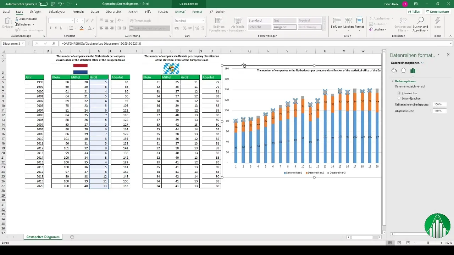454x255 pixels.
Task: Open the task pane options dropdown arrow
Action: 439,55
